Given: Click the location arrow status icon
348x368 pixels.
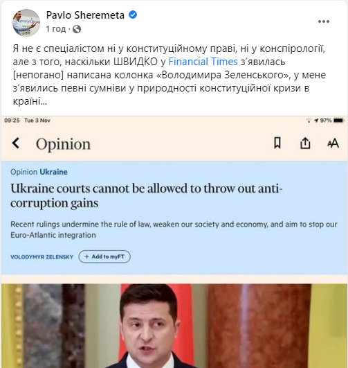Looking at the screenshot, I should pos(316,121).
